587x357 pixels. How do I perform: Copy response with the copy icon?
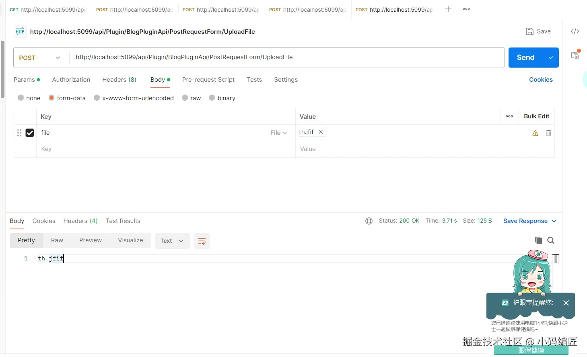(x=539, y=240)
